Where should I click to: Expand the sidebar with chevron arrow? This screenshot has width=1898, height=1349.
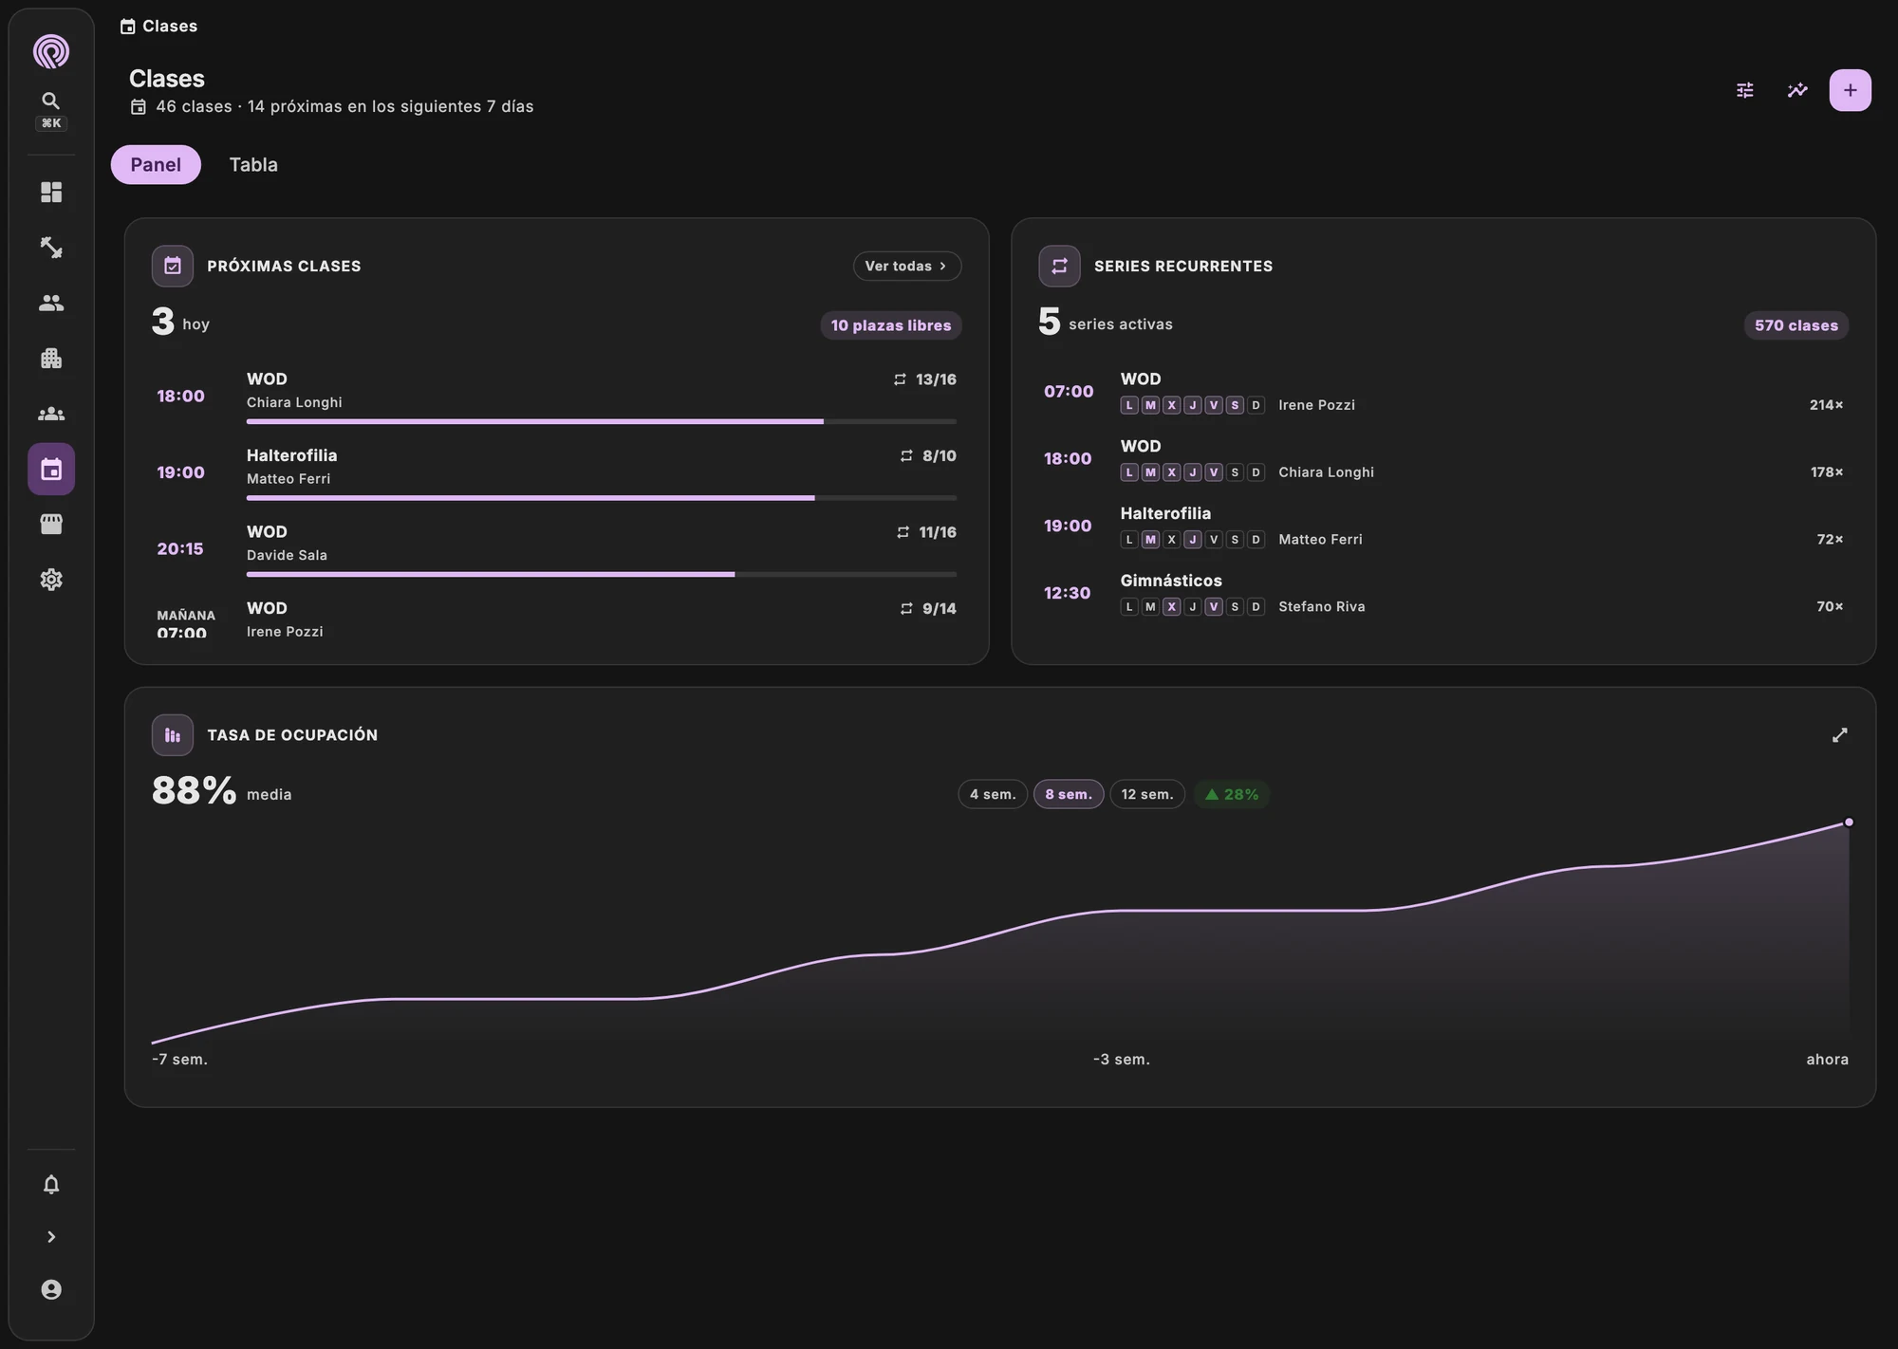click(x=51, y=1237)
